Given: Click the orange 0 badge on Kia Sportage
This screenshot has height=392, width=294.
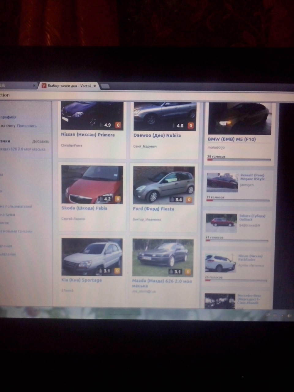Looking at the screenshot, I should click(x=117, y=271).
